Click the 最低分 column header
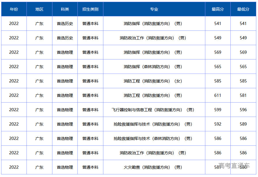Viewport: 258px width, 177px height. tap(243, 9)
